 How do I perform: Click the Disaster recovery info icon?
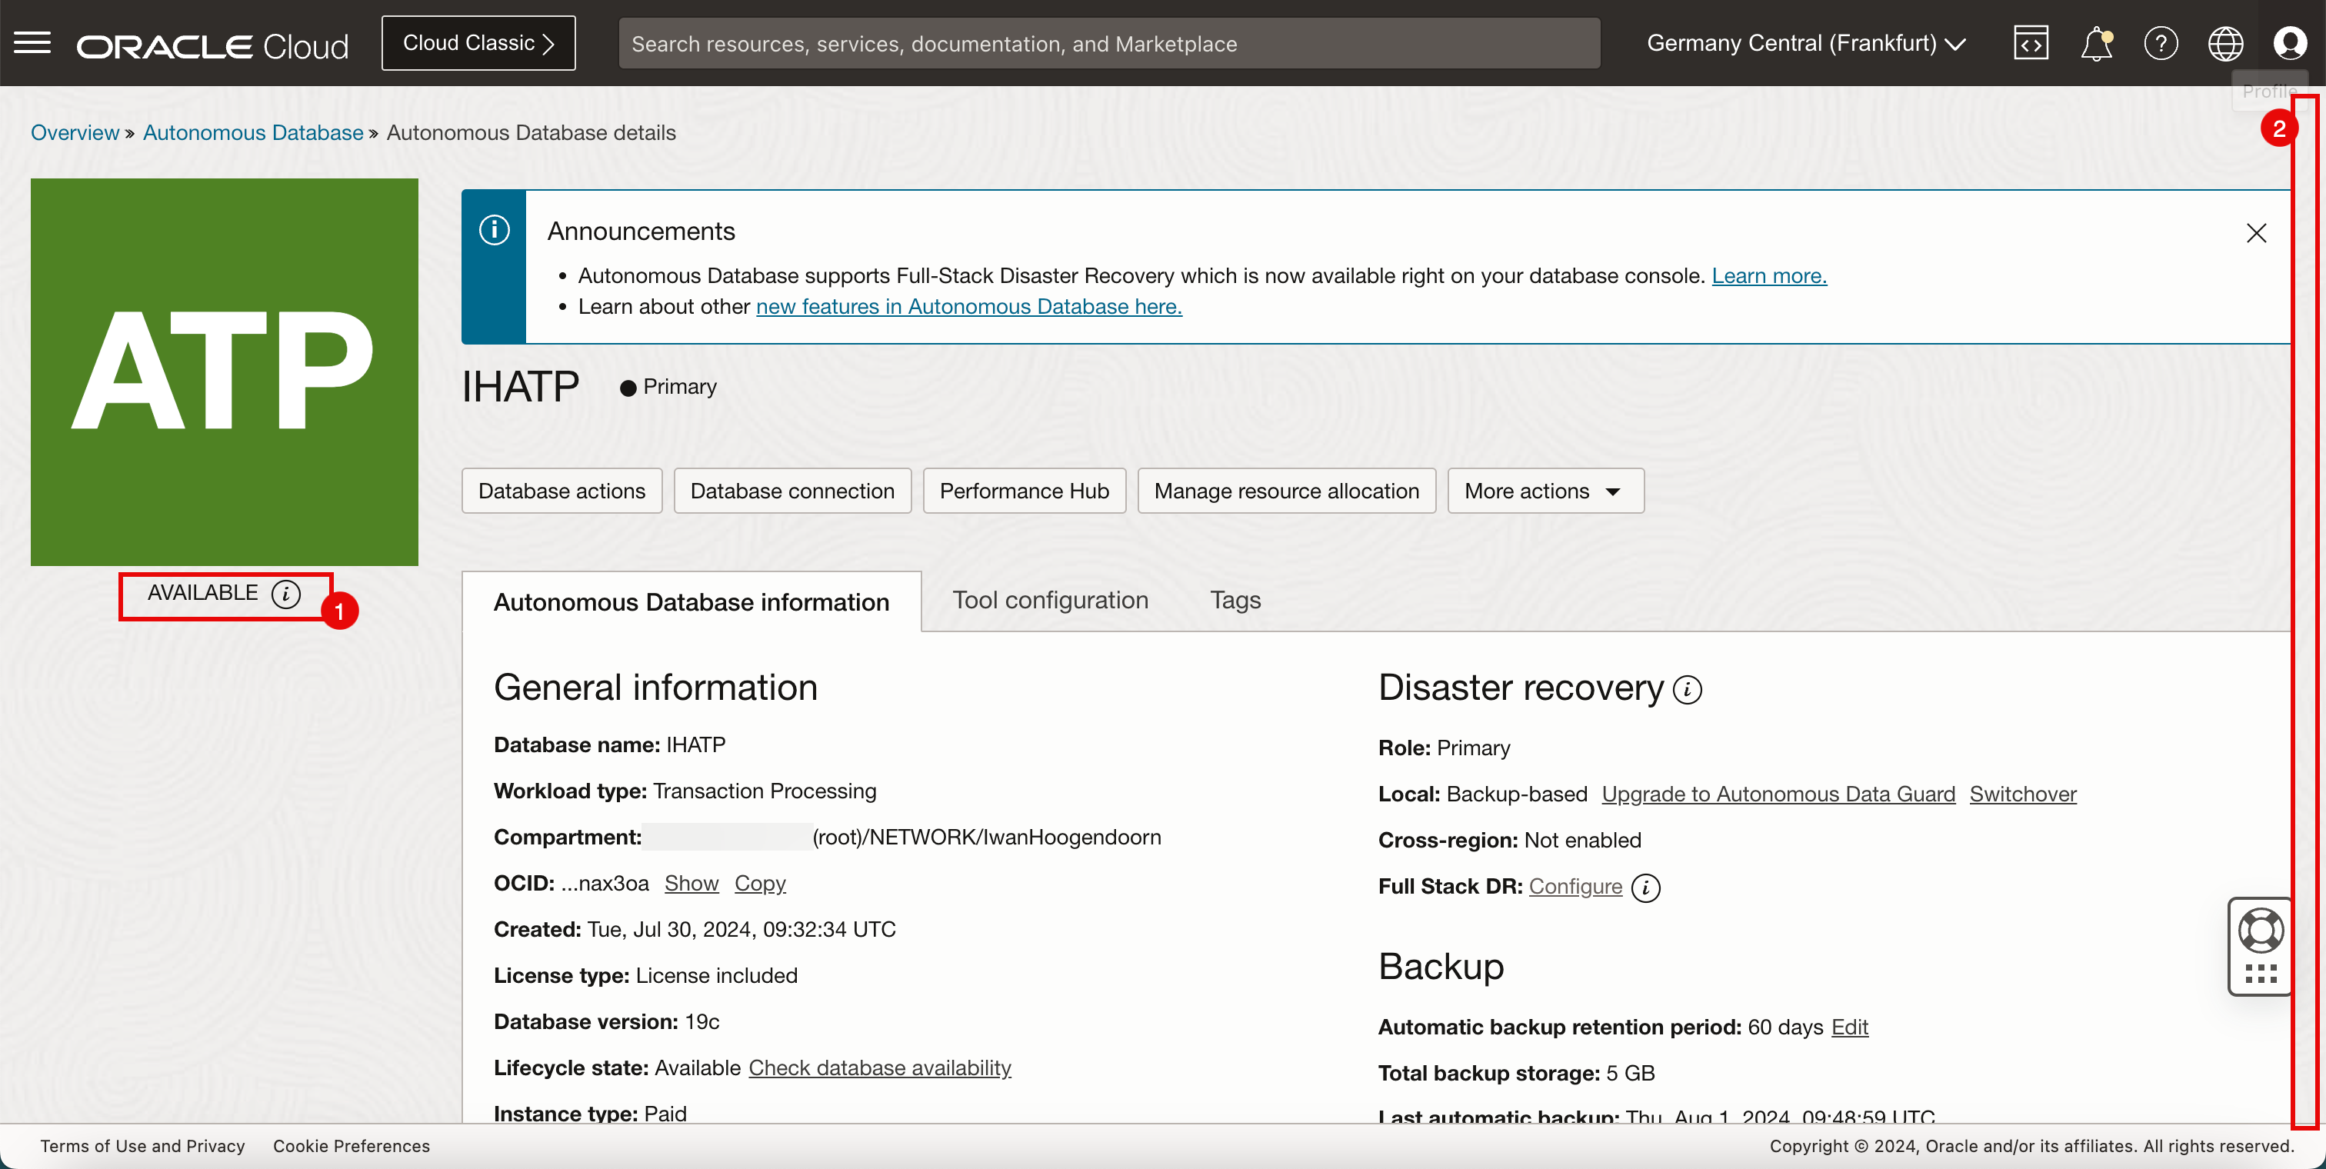(1687, 690)
